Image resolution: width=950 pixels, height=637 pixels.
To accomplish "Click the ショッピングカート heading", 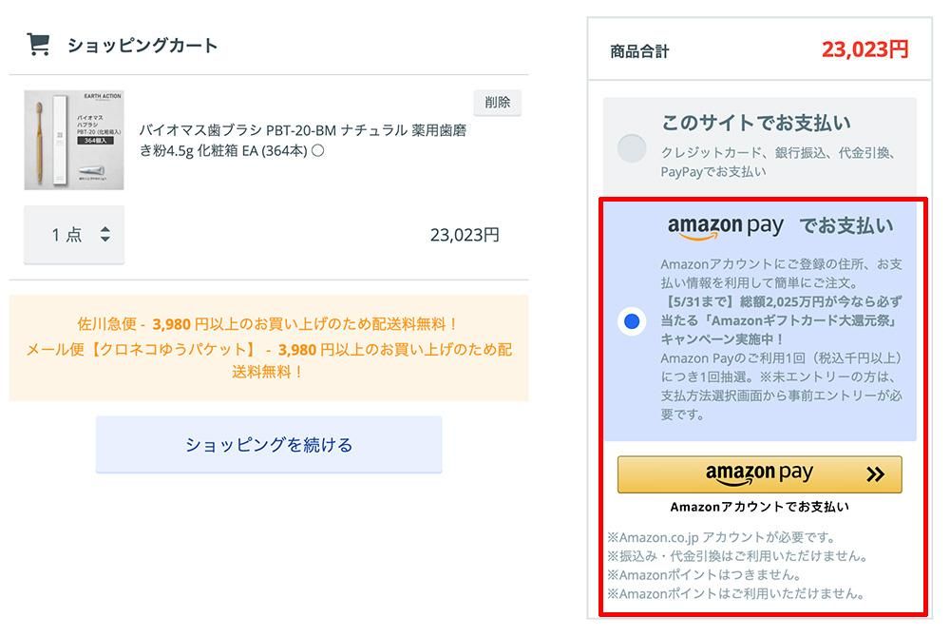I will click(x=142, y=45).
